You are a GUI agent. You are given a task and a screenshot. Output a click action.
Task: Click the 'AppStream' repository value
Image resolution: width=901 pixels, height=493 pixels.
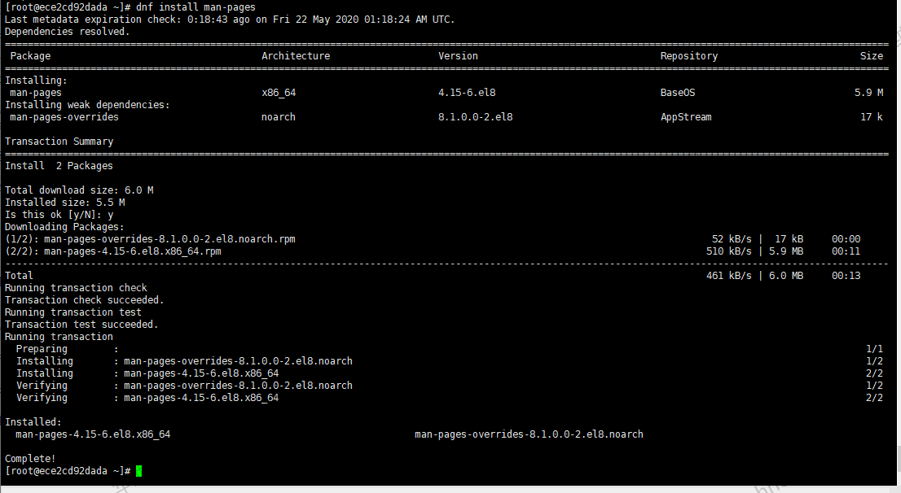tap(686, 117)
